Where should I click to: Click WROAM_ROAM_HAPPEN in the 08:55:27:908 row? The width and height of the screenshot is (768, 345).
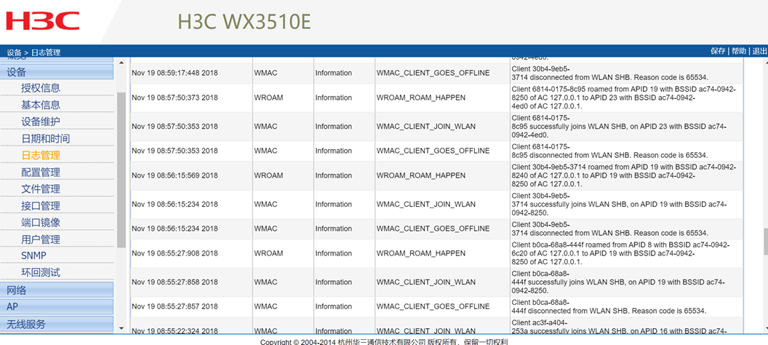tap(421, 253)
